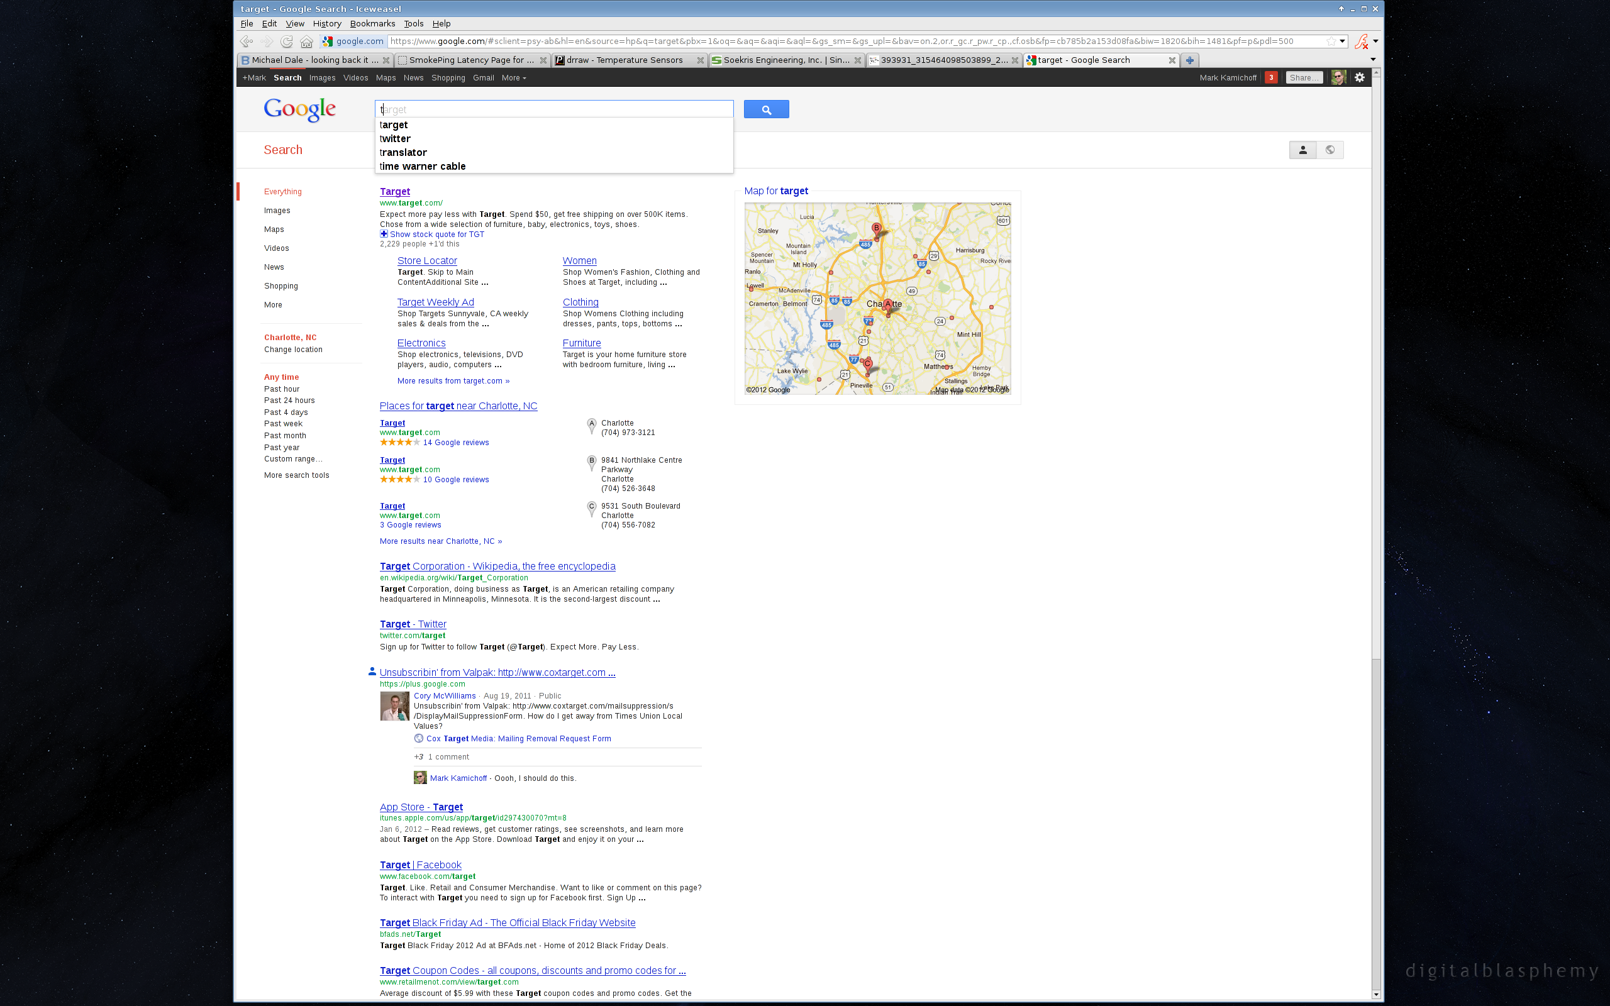The width and height of the screenshot is (1610, 1006).
Task: Click the vertical scrollbar thumb
Action: [1376, 367]
